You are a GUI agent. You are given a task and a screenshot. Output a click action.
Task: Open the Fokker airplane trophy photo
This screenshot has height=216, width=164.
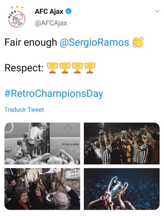tap(42, 143)
